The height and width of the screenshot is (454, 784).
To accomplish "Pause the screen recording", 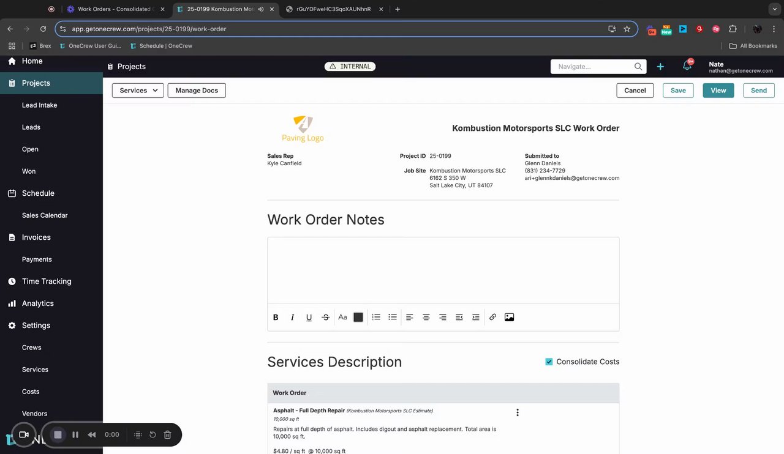I will coord(75,434).
